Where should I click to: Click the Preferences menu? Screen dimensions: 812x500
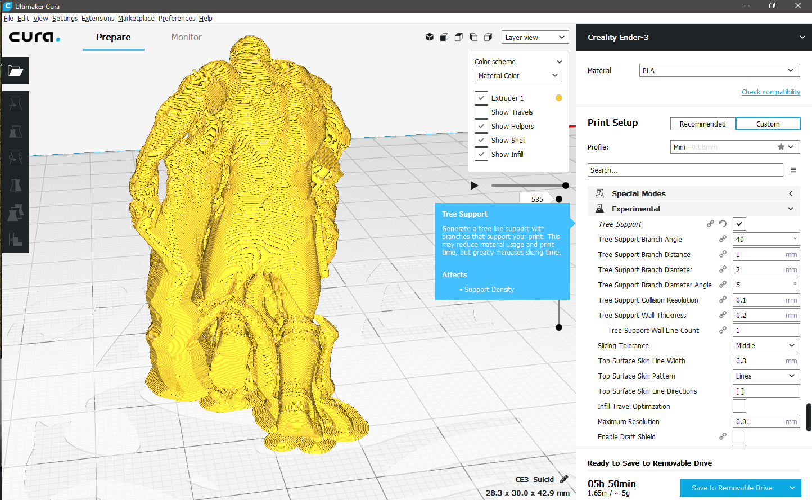tap(177, 18)
